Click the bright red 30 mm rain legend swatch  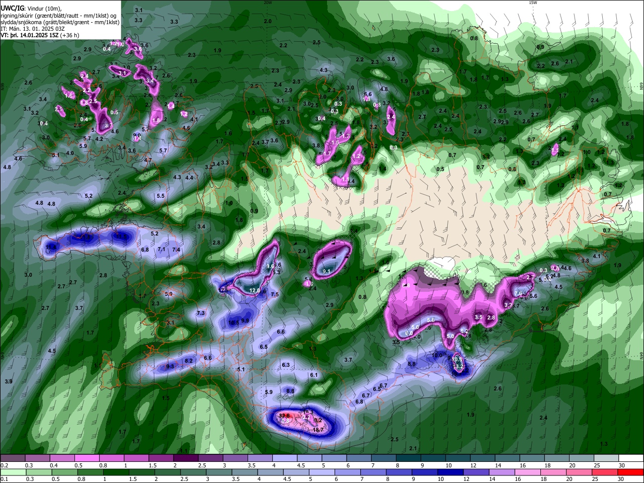pos(630,472)
